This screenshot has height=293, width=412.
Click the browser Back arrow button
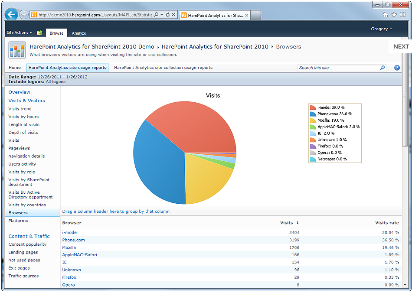pyautogui.click(x=11, y=14)
